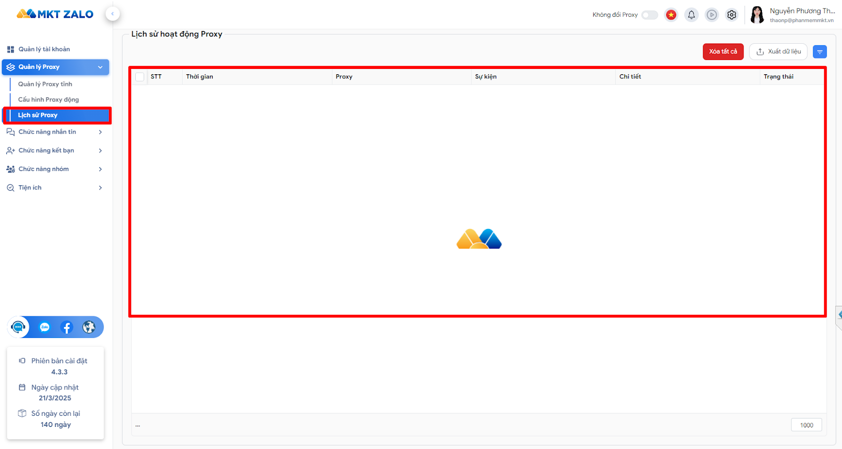Click the group icon beside Chức năng nhóm
This screenshot has height=449, width=842.
coord(11,169)
